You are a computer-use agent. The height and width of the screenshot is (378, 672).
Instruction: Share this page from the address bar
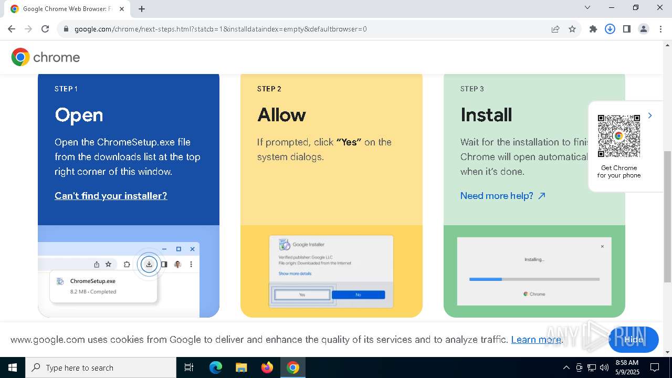click(x=555, y=29)
